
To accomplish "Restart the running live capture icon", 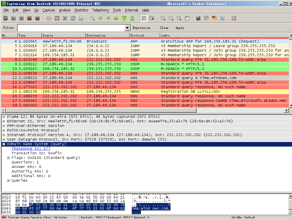I will point(37,18).
